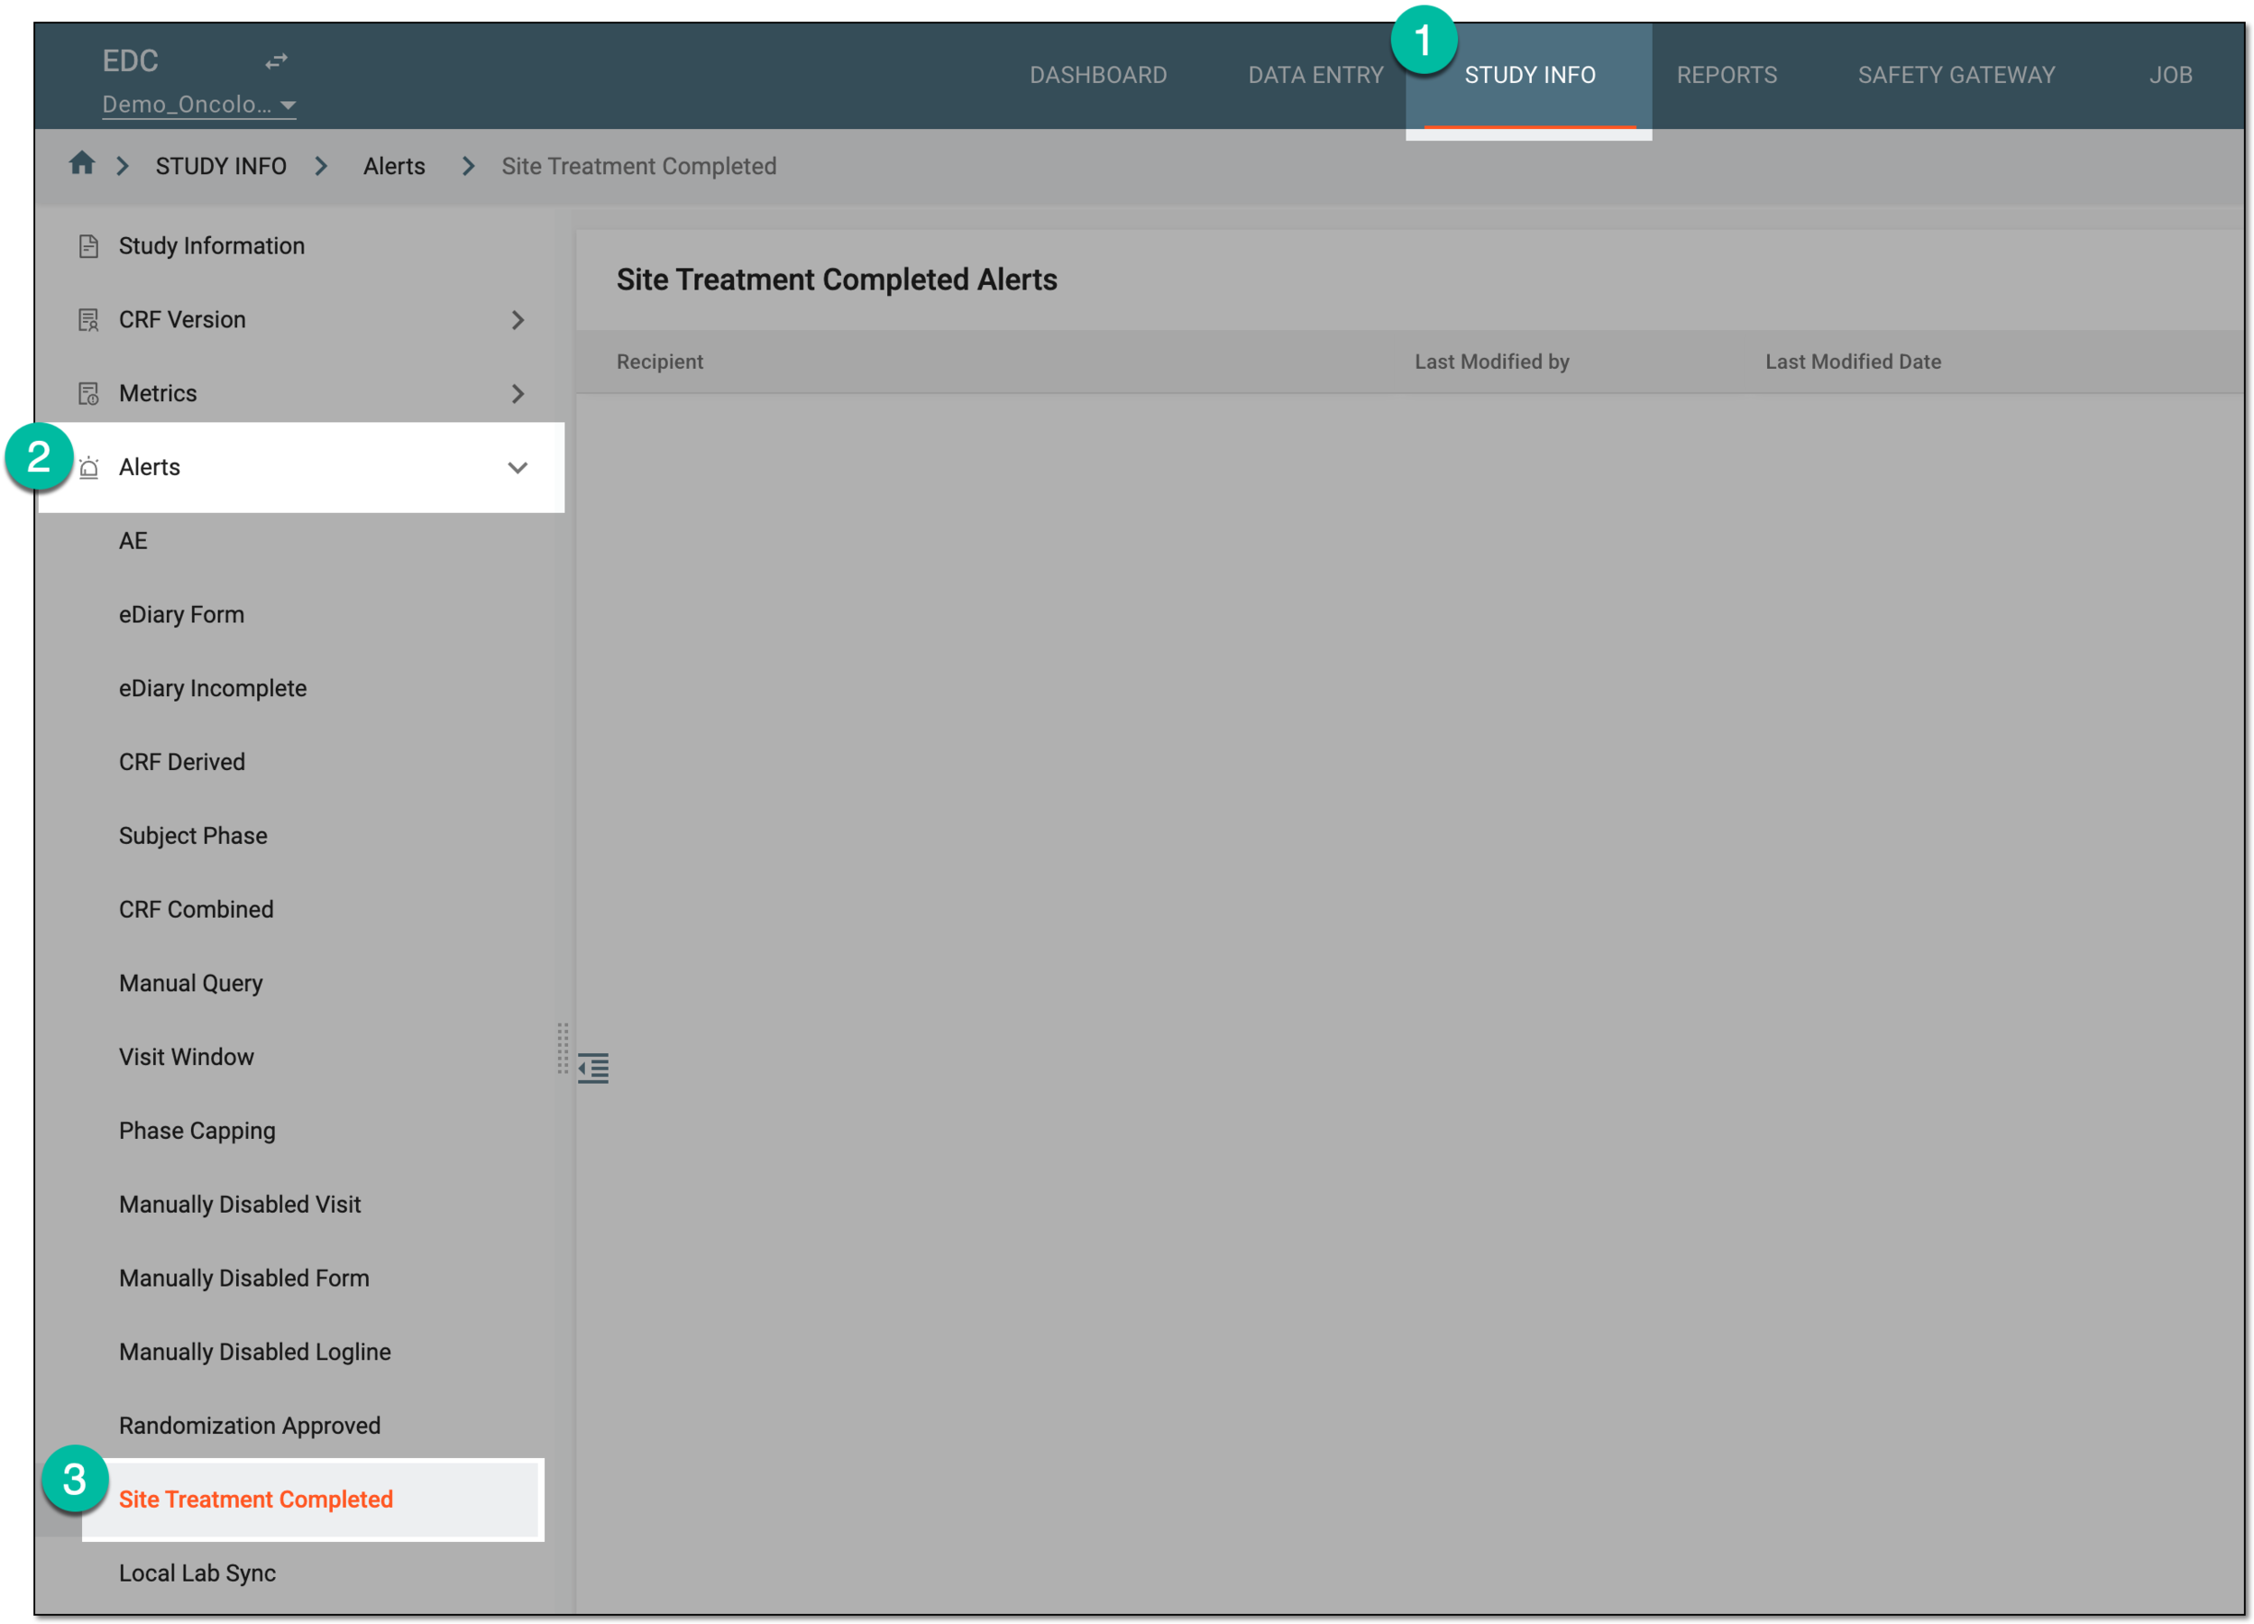2254x1624 pixels.
Task: Click the EDC application title
Action: coord(130,60)
